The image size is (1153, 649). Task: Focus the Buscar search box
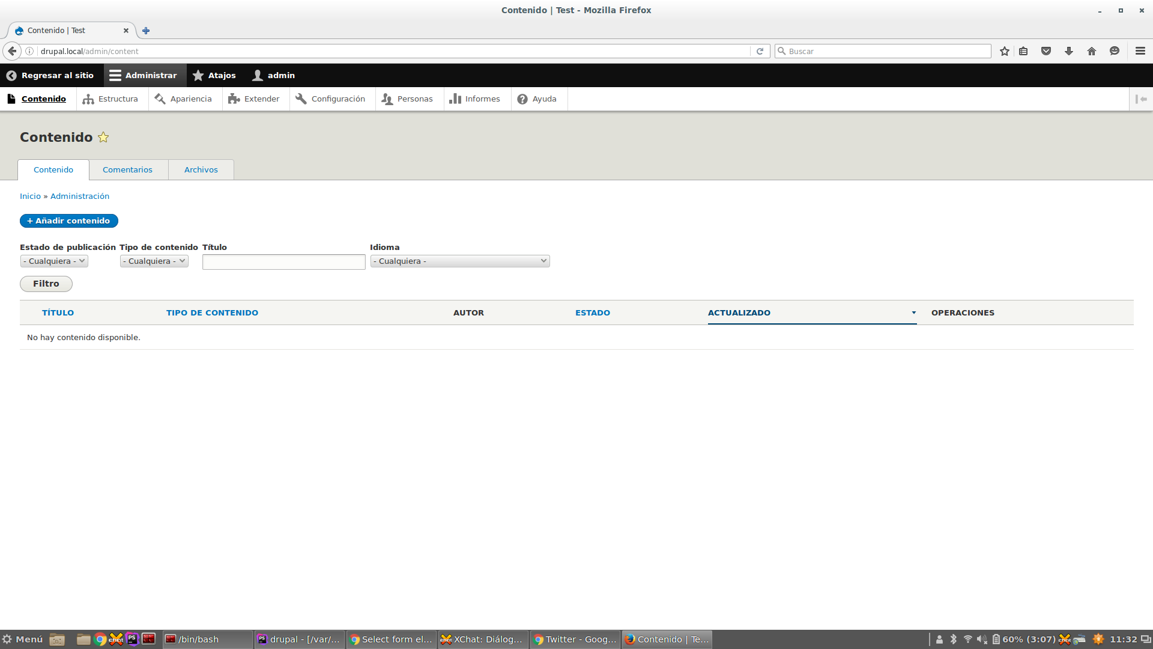click(x=883, y=51)
